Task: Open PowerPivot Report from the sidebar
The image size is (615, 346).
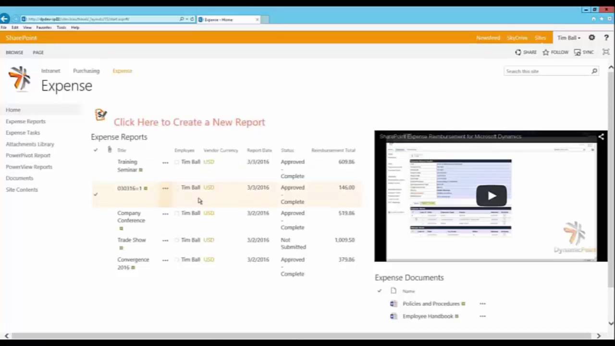Action: (x=28, y=155)
